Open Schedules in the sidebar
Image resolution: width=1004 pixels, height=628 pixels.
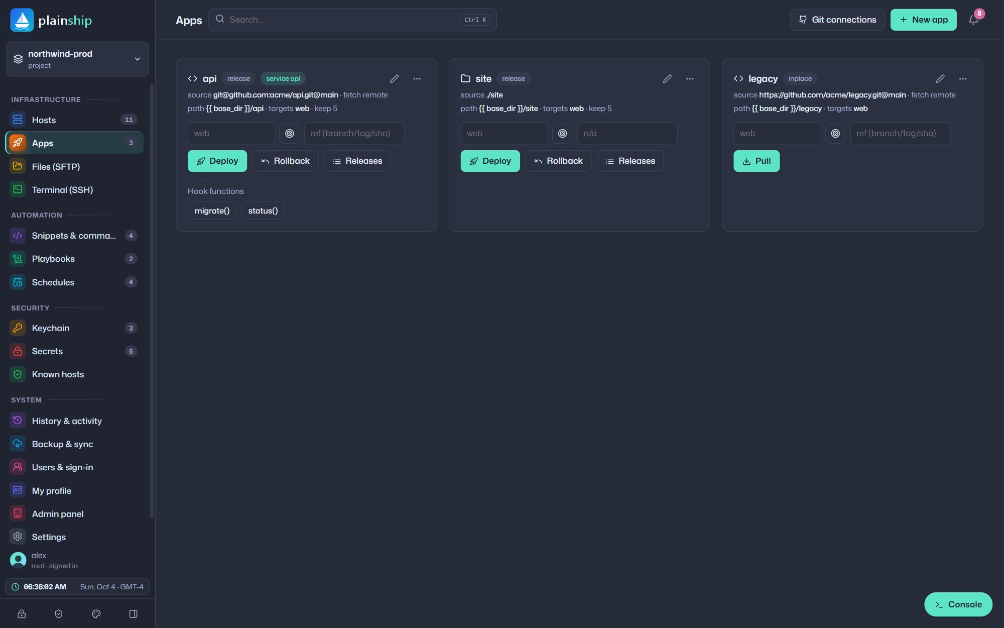pos(74,282)
